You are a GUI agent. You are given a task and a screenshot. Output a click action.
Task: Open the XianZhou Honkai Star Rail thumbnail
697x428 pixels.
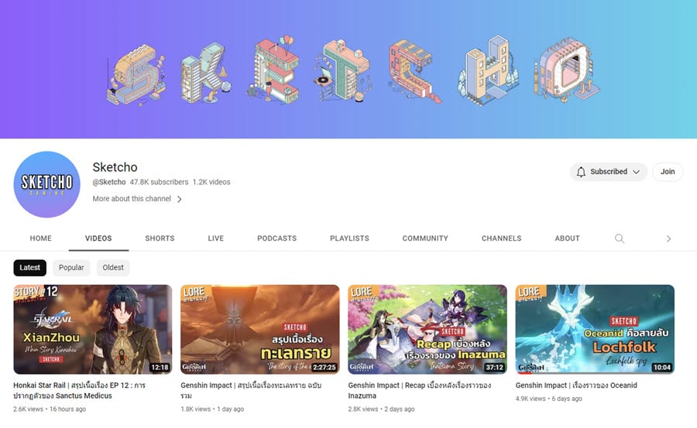coord(92,330)
